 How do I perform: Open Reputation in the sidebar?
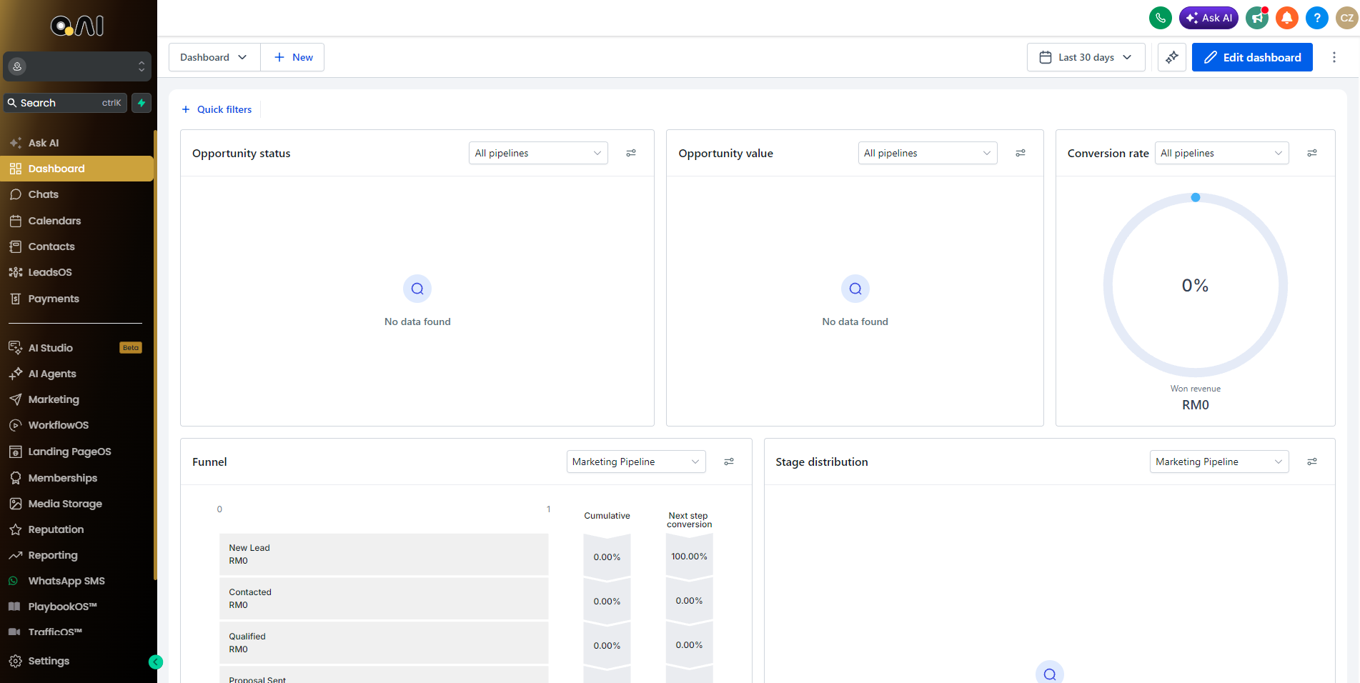point(76,529)
